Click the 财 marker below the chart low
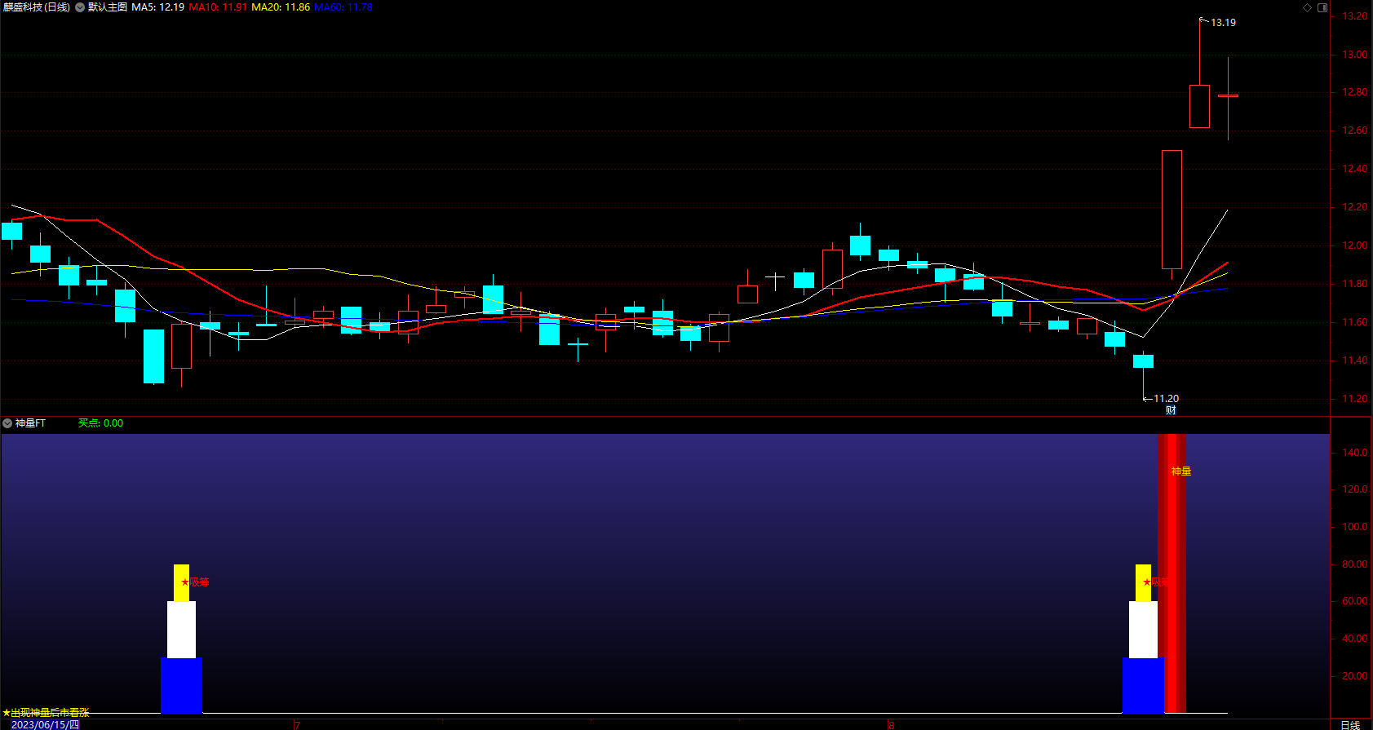1373x730 pixels. click(x=1171, y=410)
